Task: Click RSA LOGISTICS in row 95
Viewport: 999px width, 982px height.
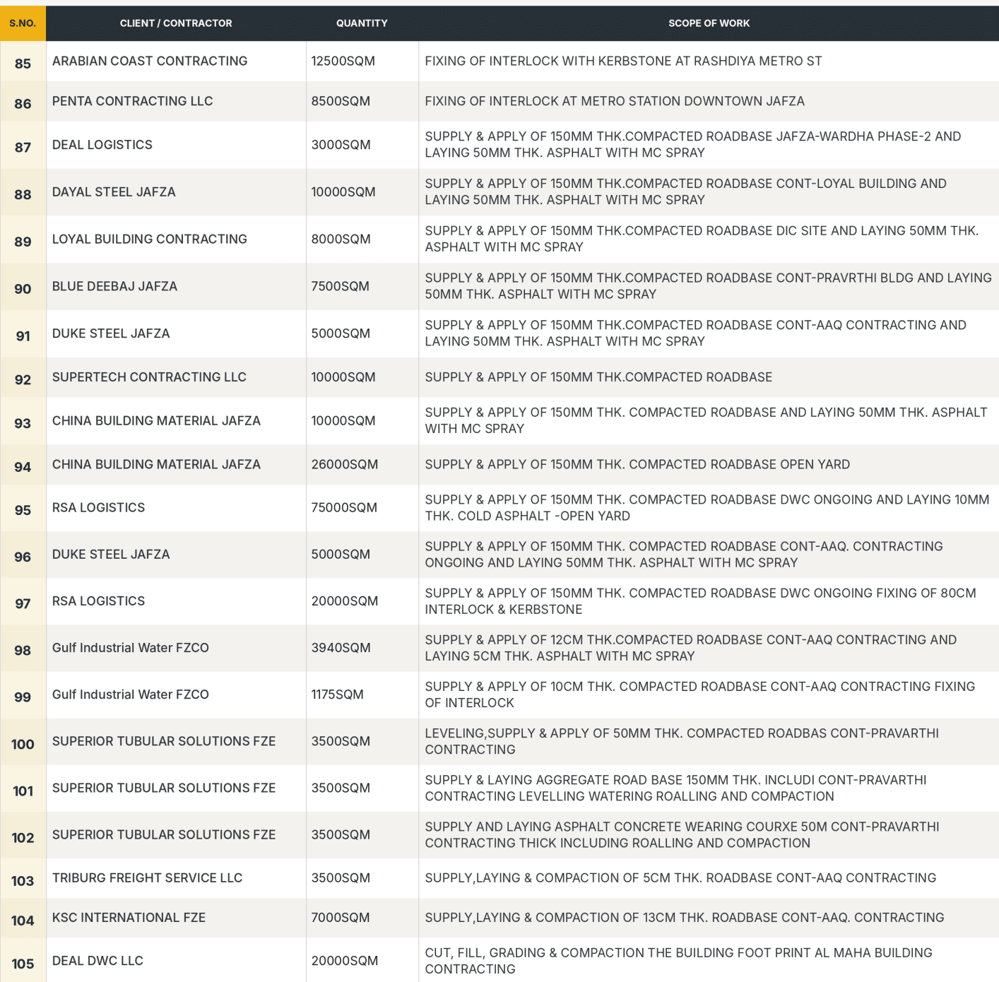Action: (x=98, y=507)
